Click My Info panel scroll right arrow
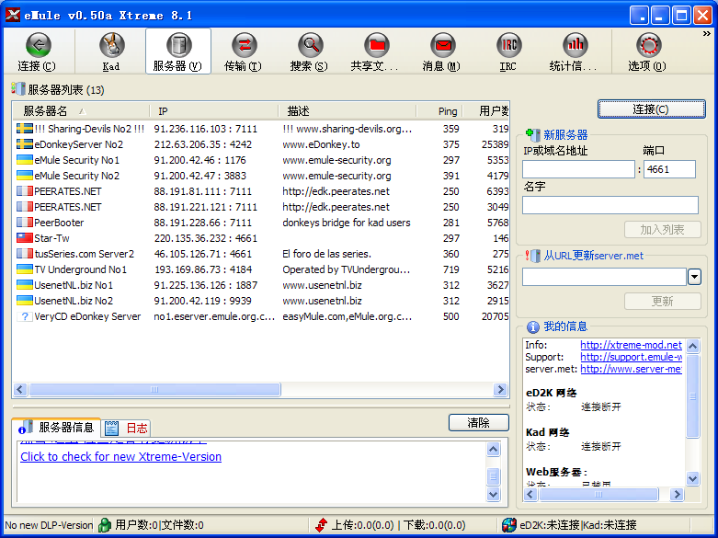The height and width of the screenshot is (538, 718). [x=677, y=494]
